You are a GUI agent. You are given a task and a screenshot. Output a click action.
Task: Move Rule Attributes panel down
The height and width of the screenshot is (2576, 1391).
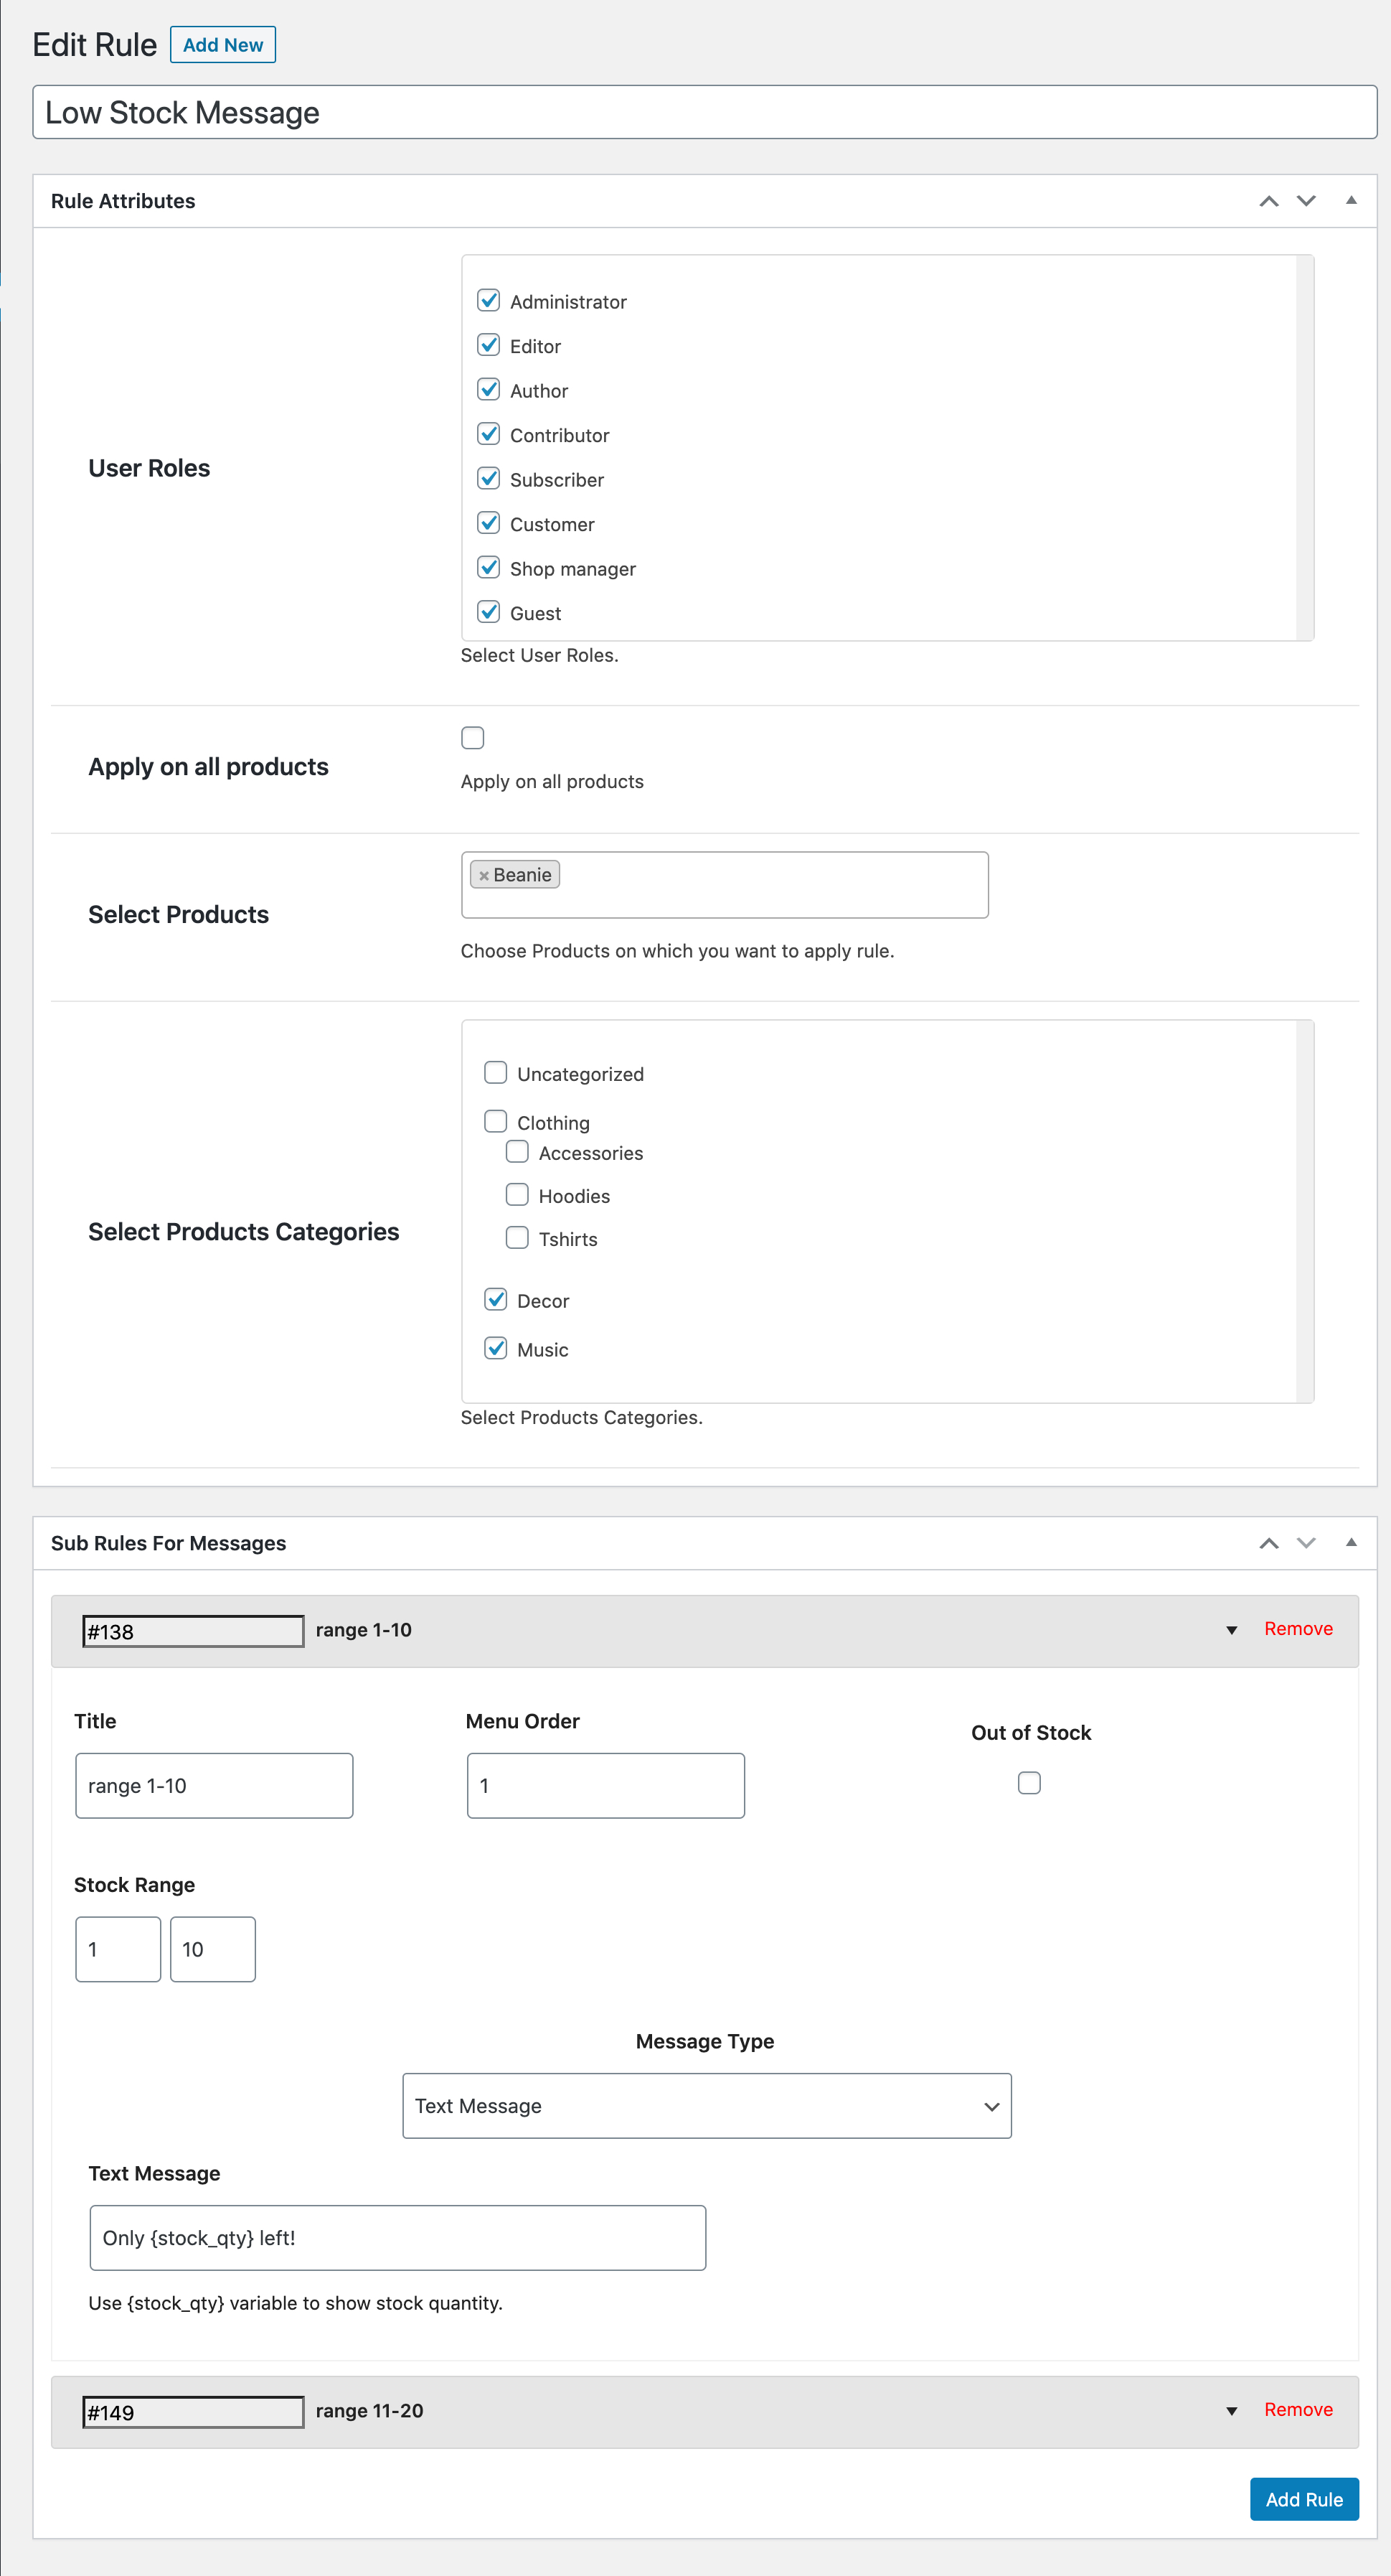click(1305, 201)
